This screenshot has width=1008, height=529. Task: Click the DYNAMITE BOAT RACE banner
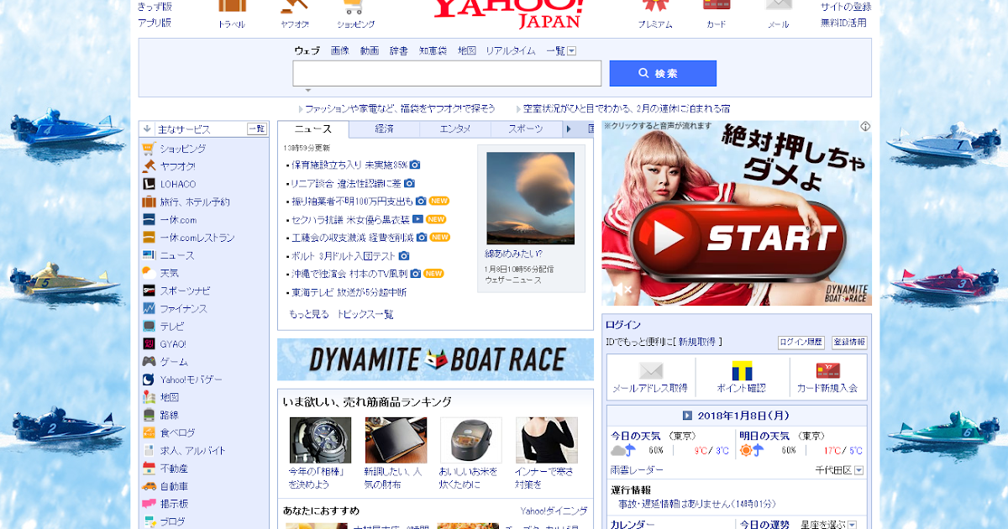coord(435,359)
